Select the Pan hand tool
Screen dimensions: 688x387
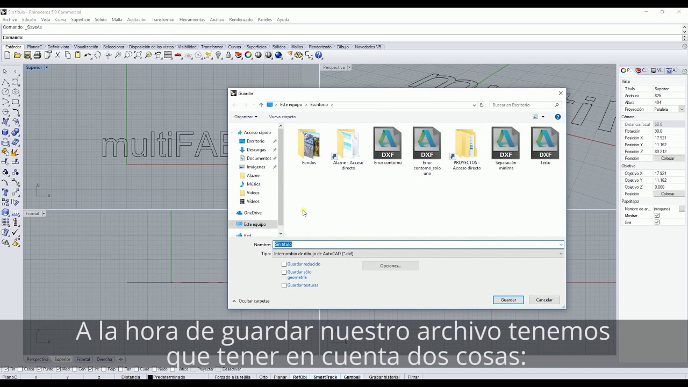(x=97, y=55)
